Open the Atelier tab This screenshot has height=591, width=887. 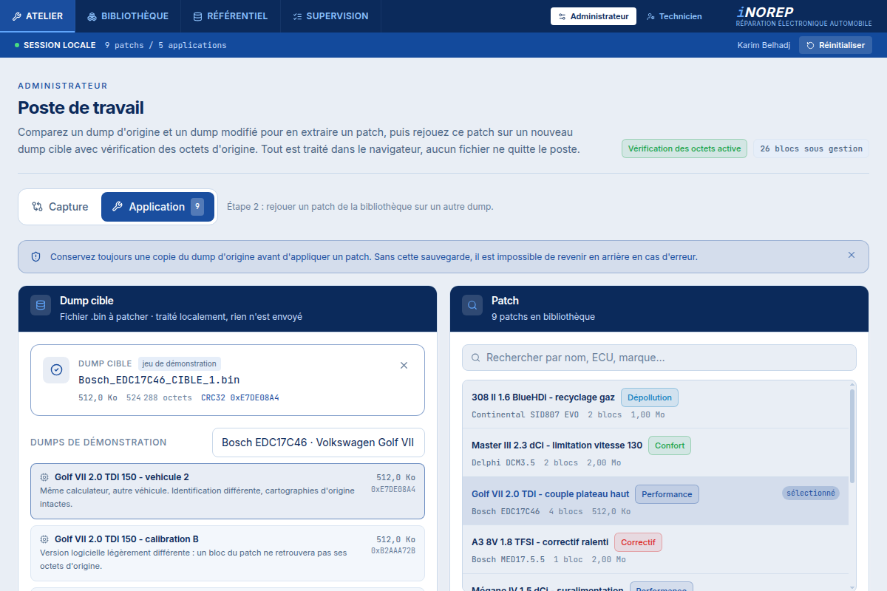(38, 16)
